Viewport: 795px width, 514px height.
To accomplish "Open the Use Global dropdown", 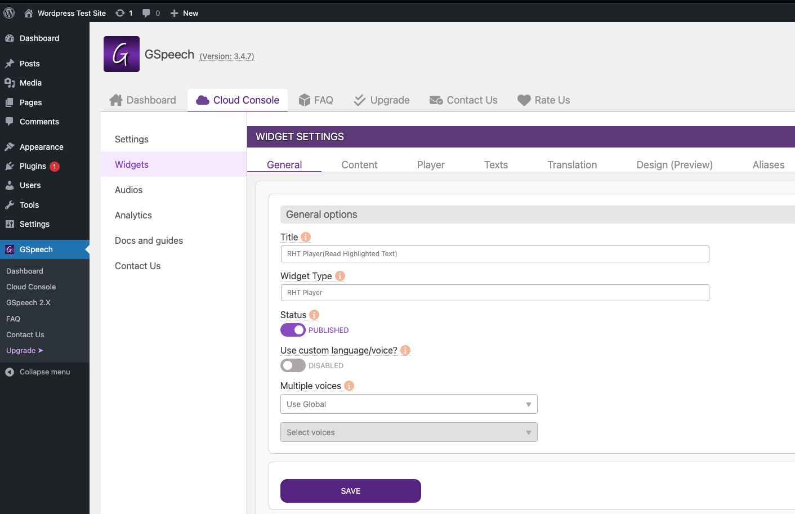I will click(x=409, y=404).
